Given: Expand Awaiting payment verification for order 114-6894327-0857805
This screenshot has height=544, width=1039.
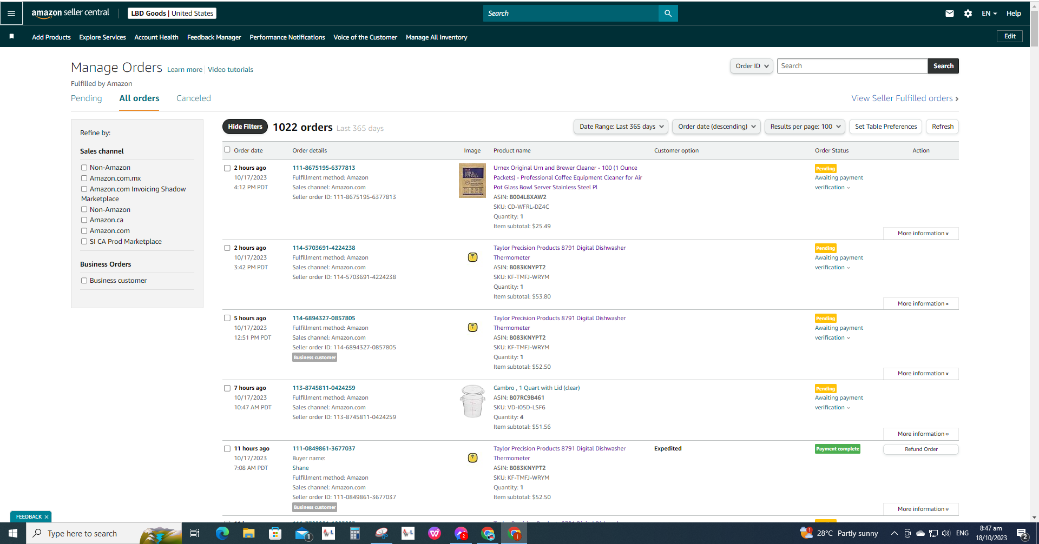Looking at the screenshot, I should (x=839, y=333).
